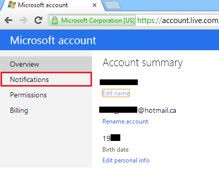Click the green padlock security icon
This screenshot has width=219, height=185.
tap(54, 20)
